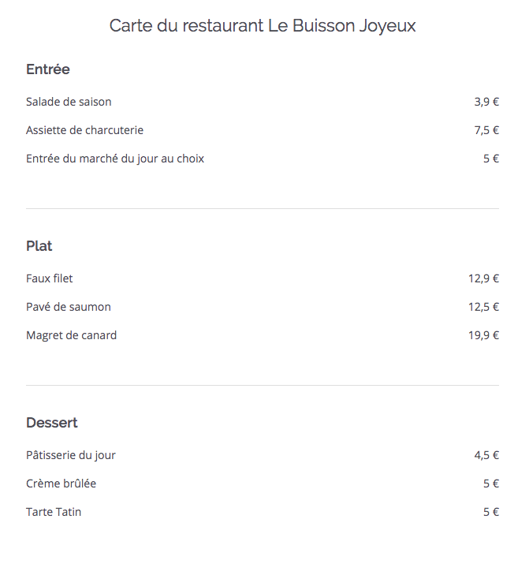This screenshot has width=518, height=564.
Task: Select Assiette de charcuterie menu entry
Action: point(84,130)
